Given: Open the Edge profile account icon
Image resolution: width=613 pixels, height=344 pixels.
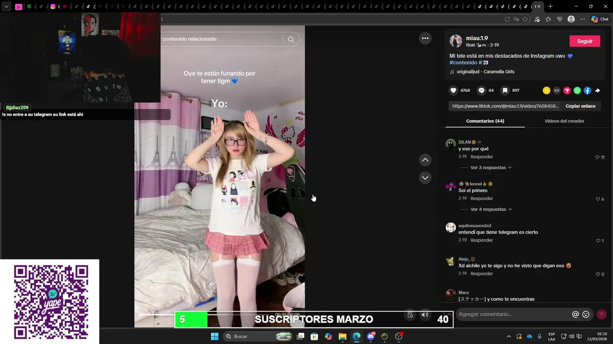Looking at the screenshot, I should coord(571,19).
